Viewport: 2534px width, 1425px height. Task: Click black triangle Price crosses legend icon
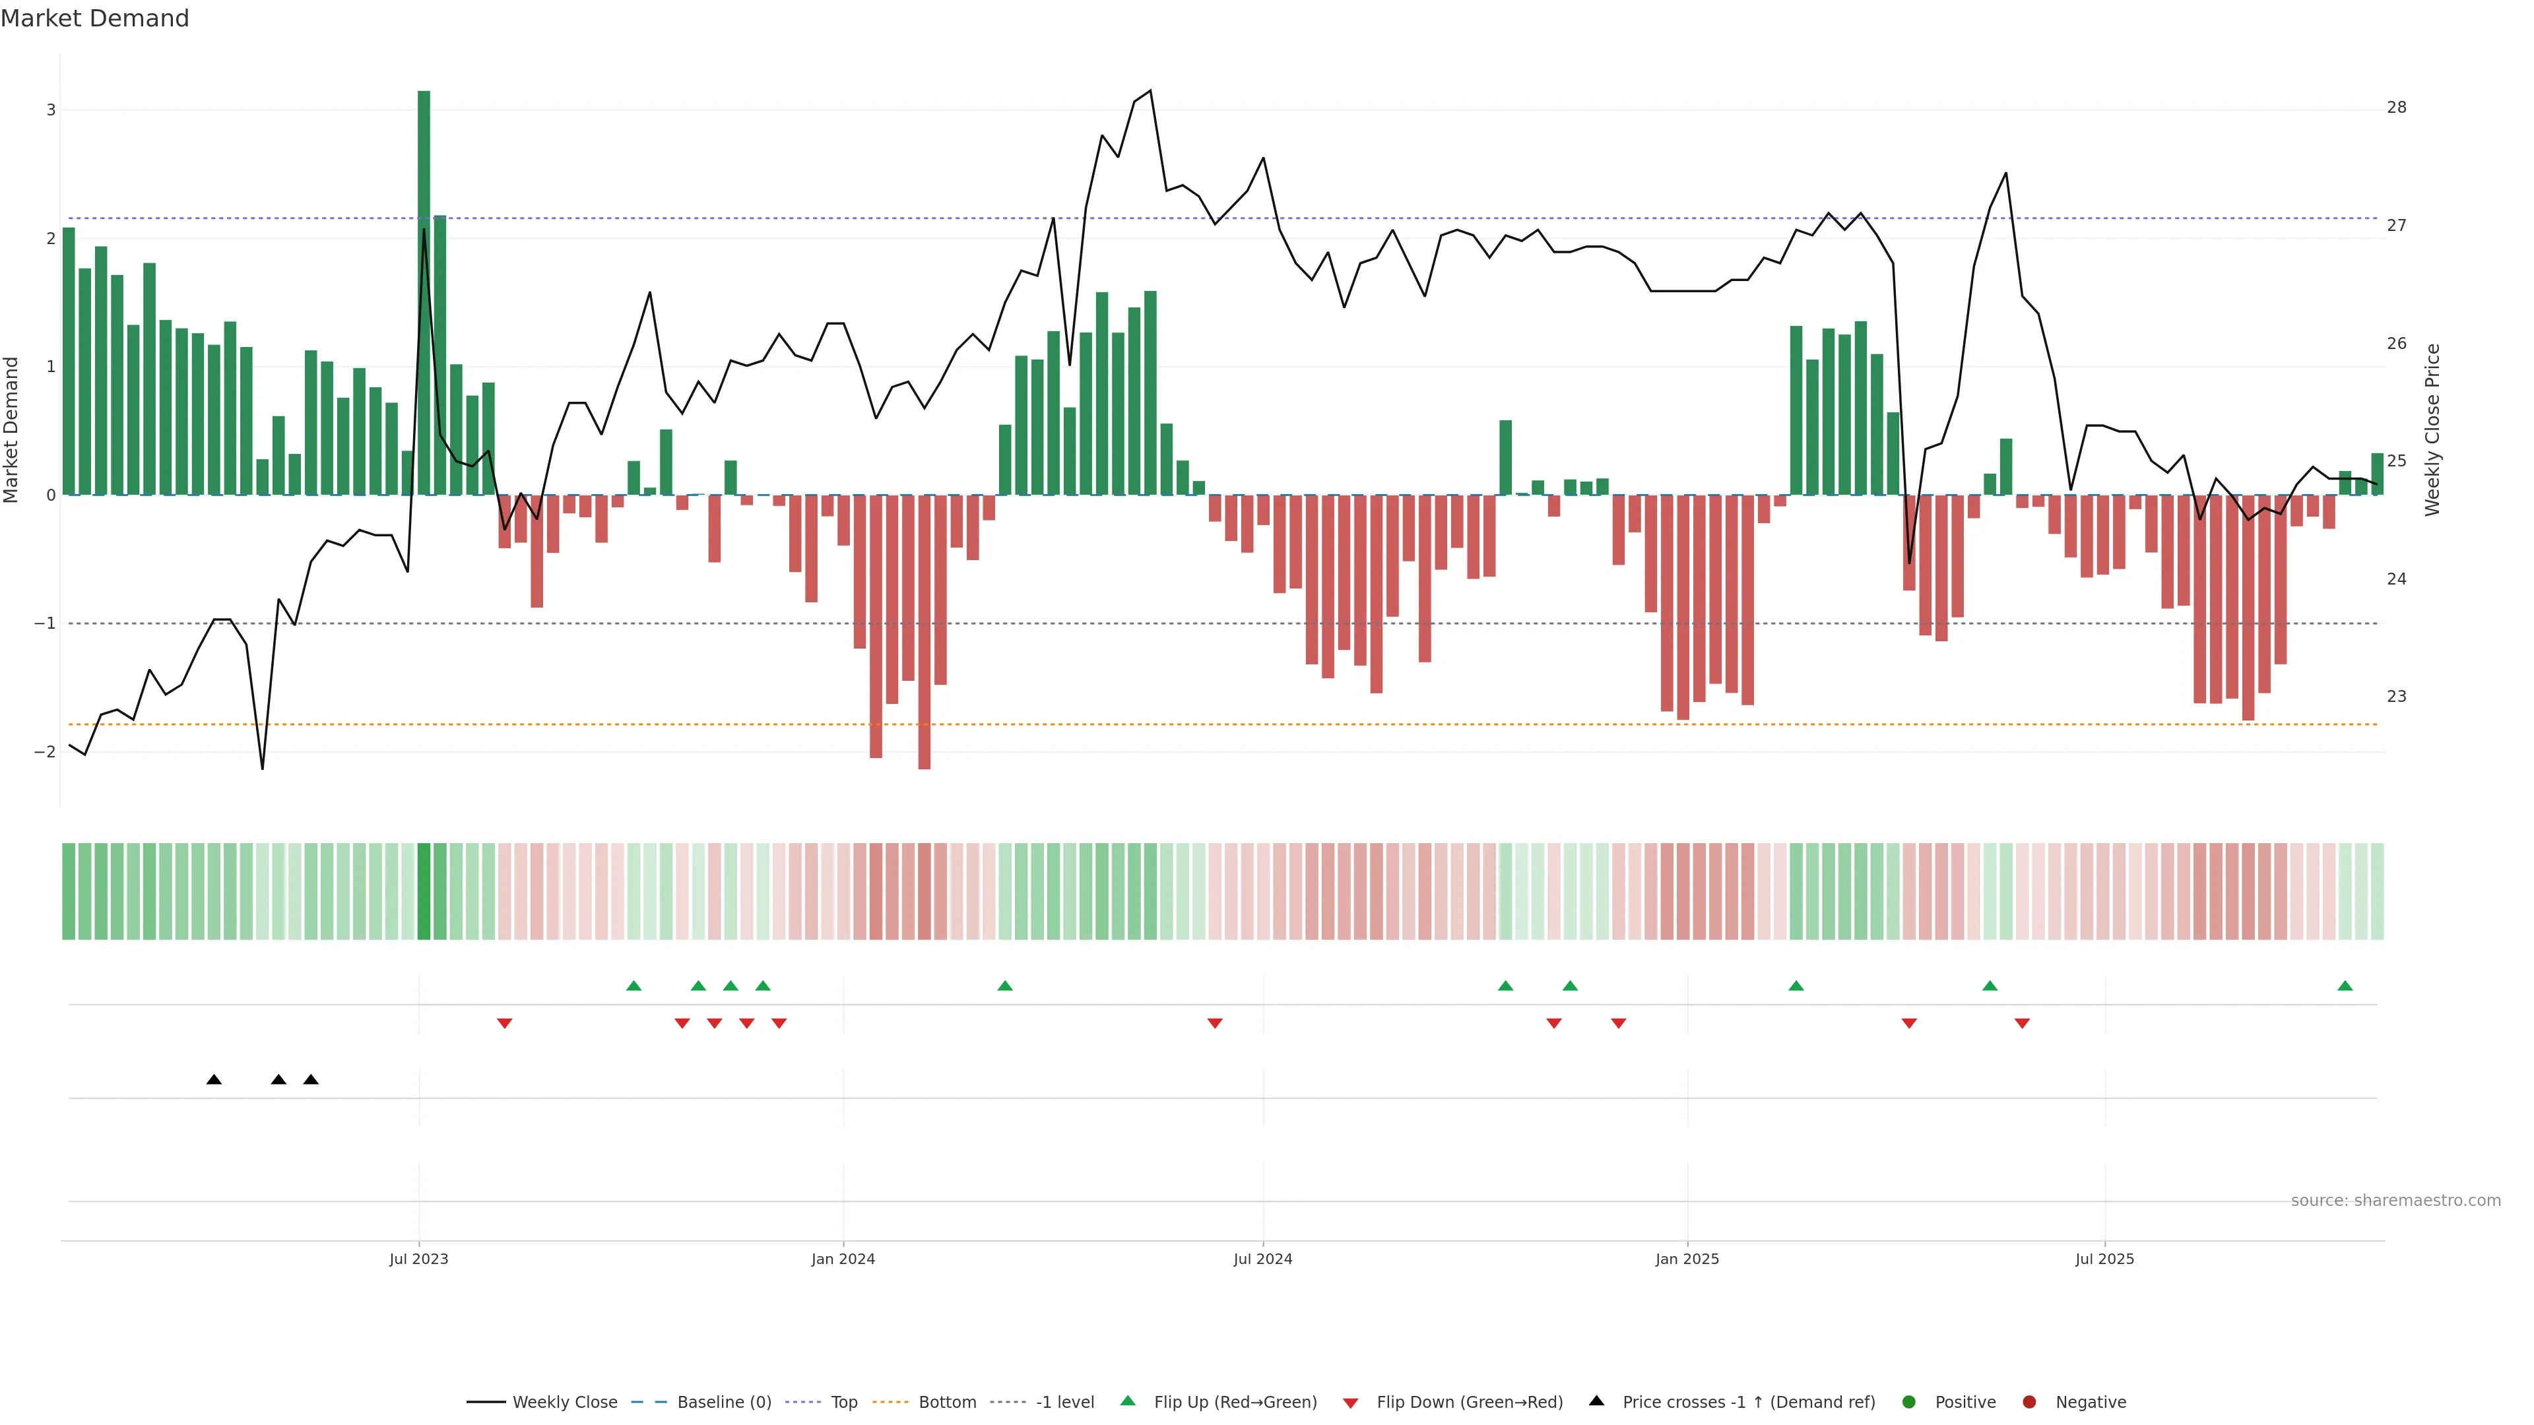pyautogui.click(x=1596, y=1401)
